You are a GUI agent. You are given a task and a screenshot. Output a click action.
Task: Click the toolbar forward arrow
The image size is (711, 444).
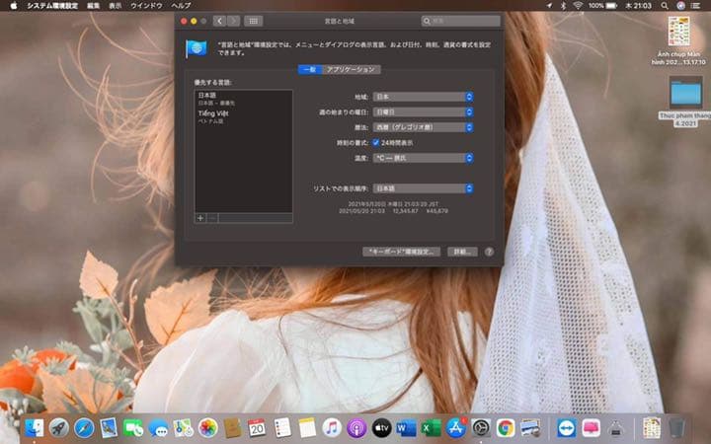[x=233, y=21]
